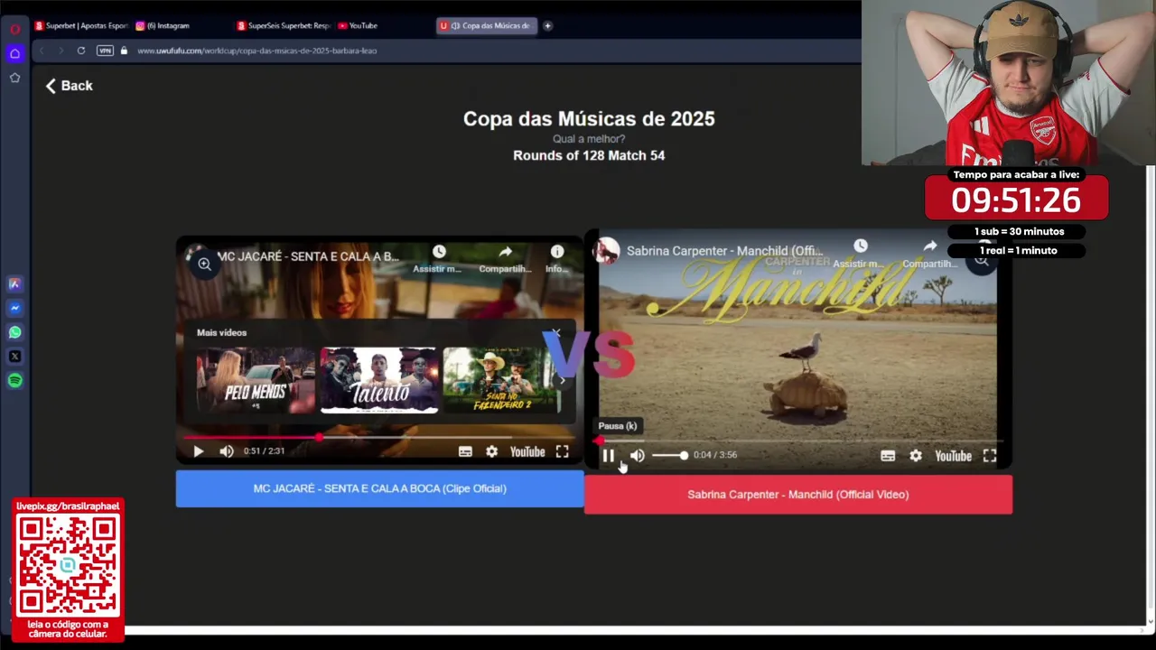
Task: Toggle the browser VPN badge
Action: click(105, 51)
